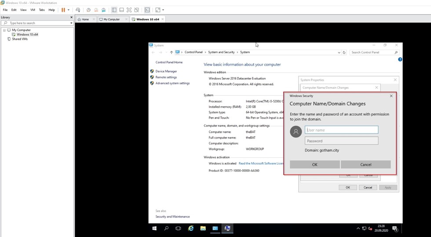This screenshot has height=237, width=431.
Task: Select Windows 10 x64 in the Library tree
Action: 27,35
